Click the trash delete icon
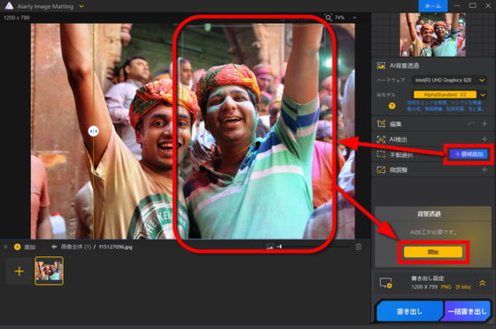 [x=358, y=247]
